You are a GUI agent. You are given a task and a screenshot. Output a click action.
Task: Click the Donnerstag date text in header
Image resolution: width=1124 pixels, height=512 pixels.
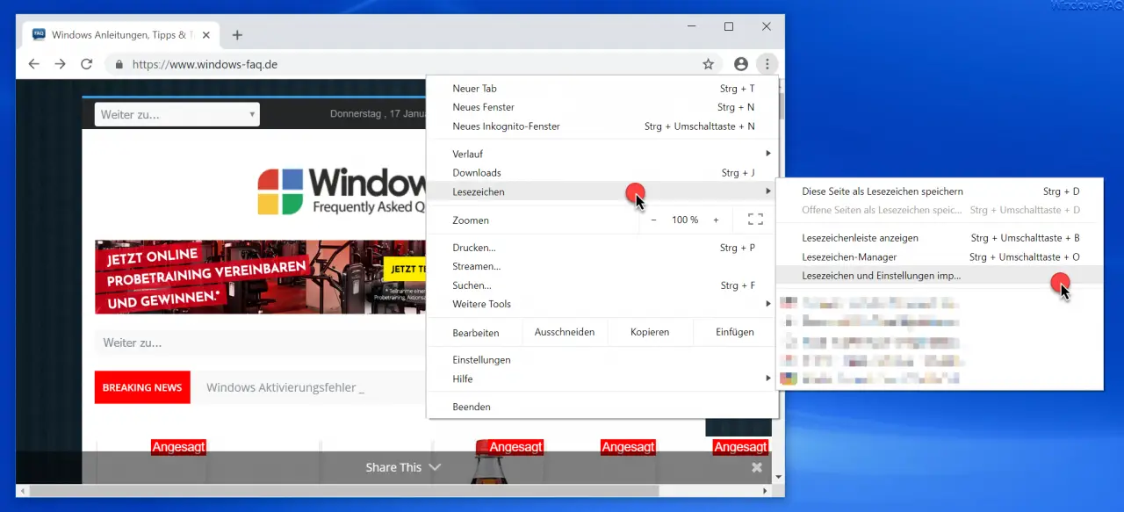(x=378, y=113)
